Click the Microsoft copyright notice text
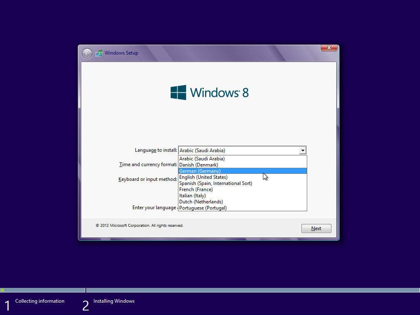 coord(139,226)
